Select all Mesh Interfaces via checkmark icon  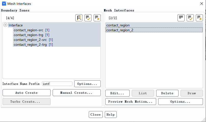coord(190,18)
